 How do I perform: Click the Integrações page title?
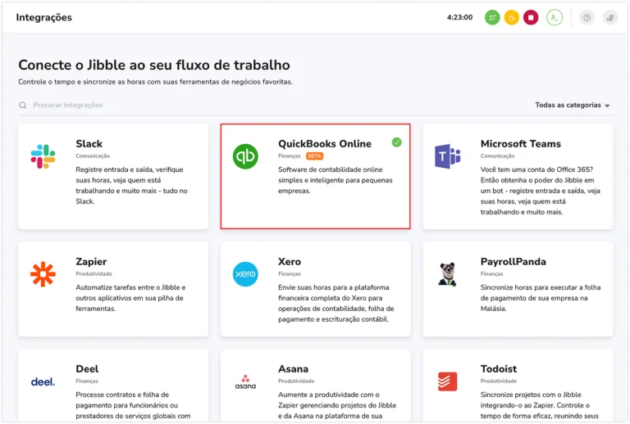click(43, 17)
